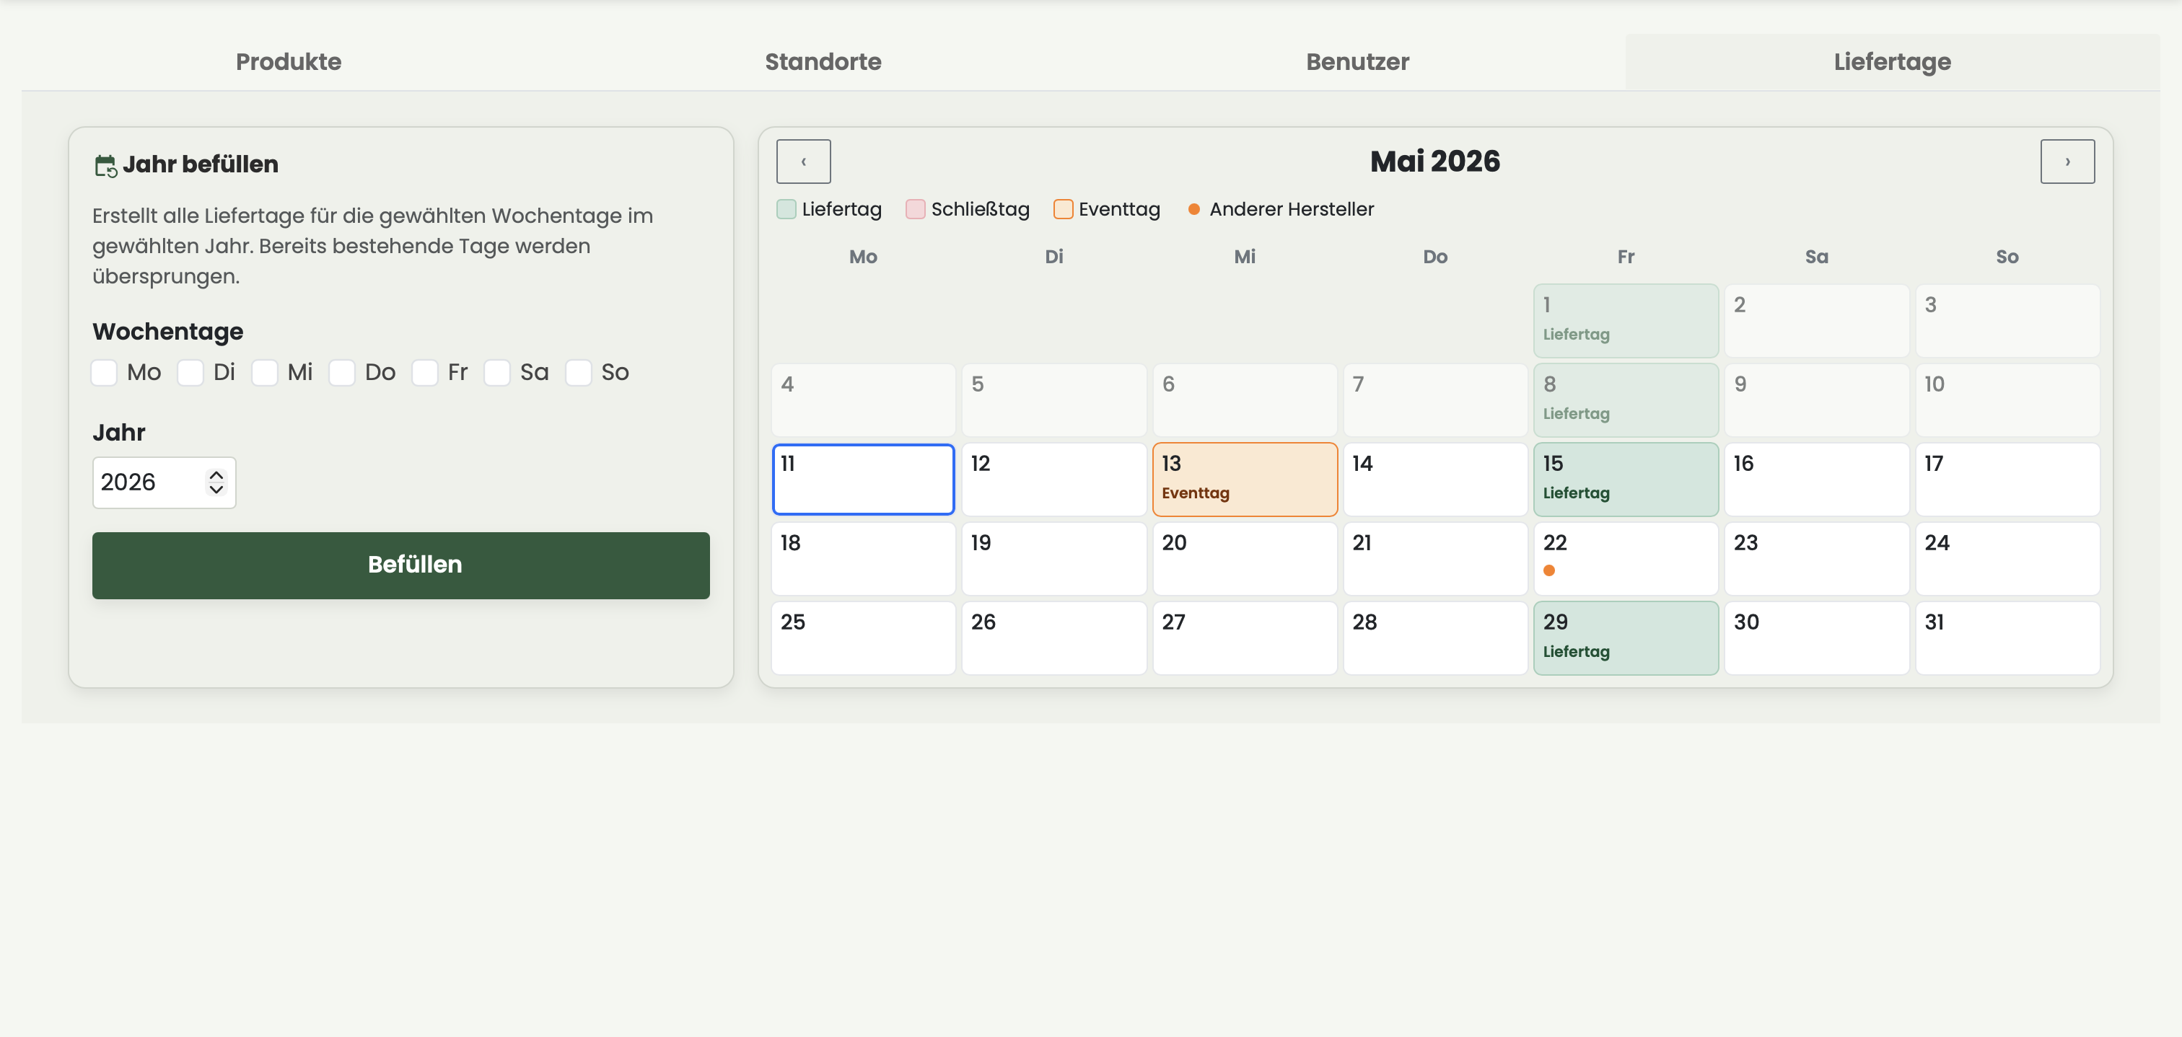Click calendar day 22 cell
Viewport: 2182px width, 1037px height.
click(1626, 559)
